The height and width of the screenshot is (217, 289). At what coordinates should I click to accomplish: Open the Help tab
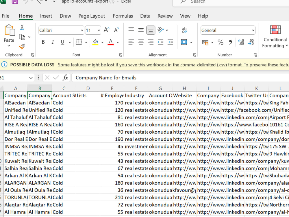[x=203, y=16]
